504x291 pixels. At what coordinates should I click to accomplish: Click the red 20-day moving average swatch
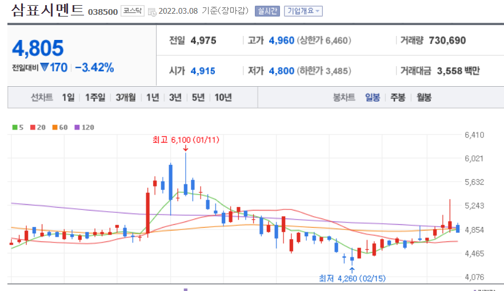pyautogui.click(x=33, y=127)
